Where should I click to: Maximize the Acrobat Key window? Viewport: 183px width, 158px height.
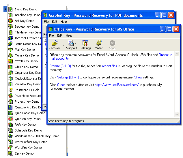tap(164, 15)
